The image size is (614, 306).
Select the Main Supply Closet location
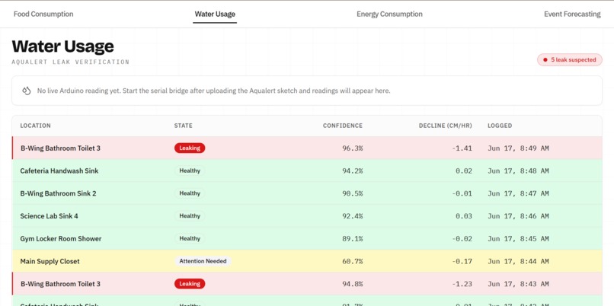point(50,261)
